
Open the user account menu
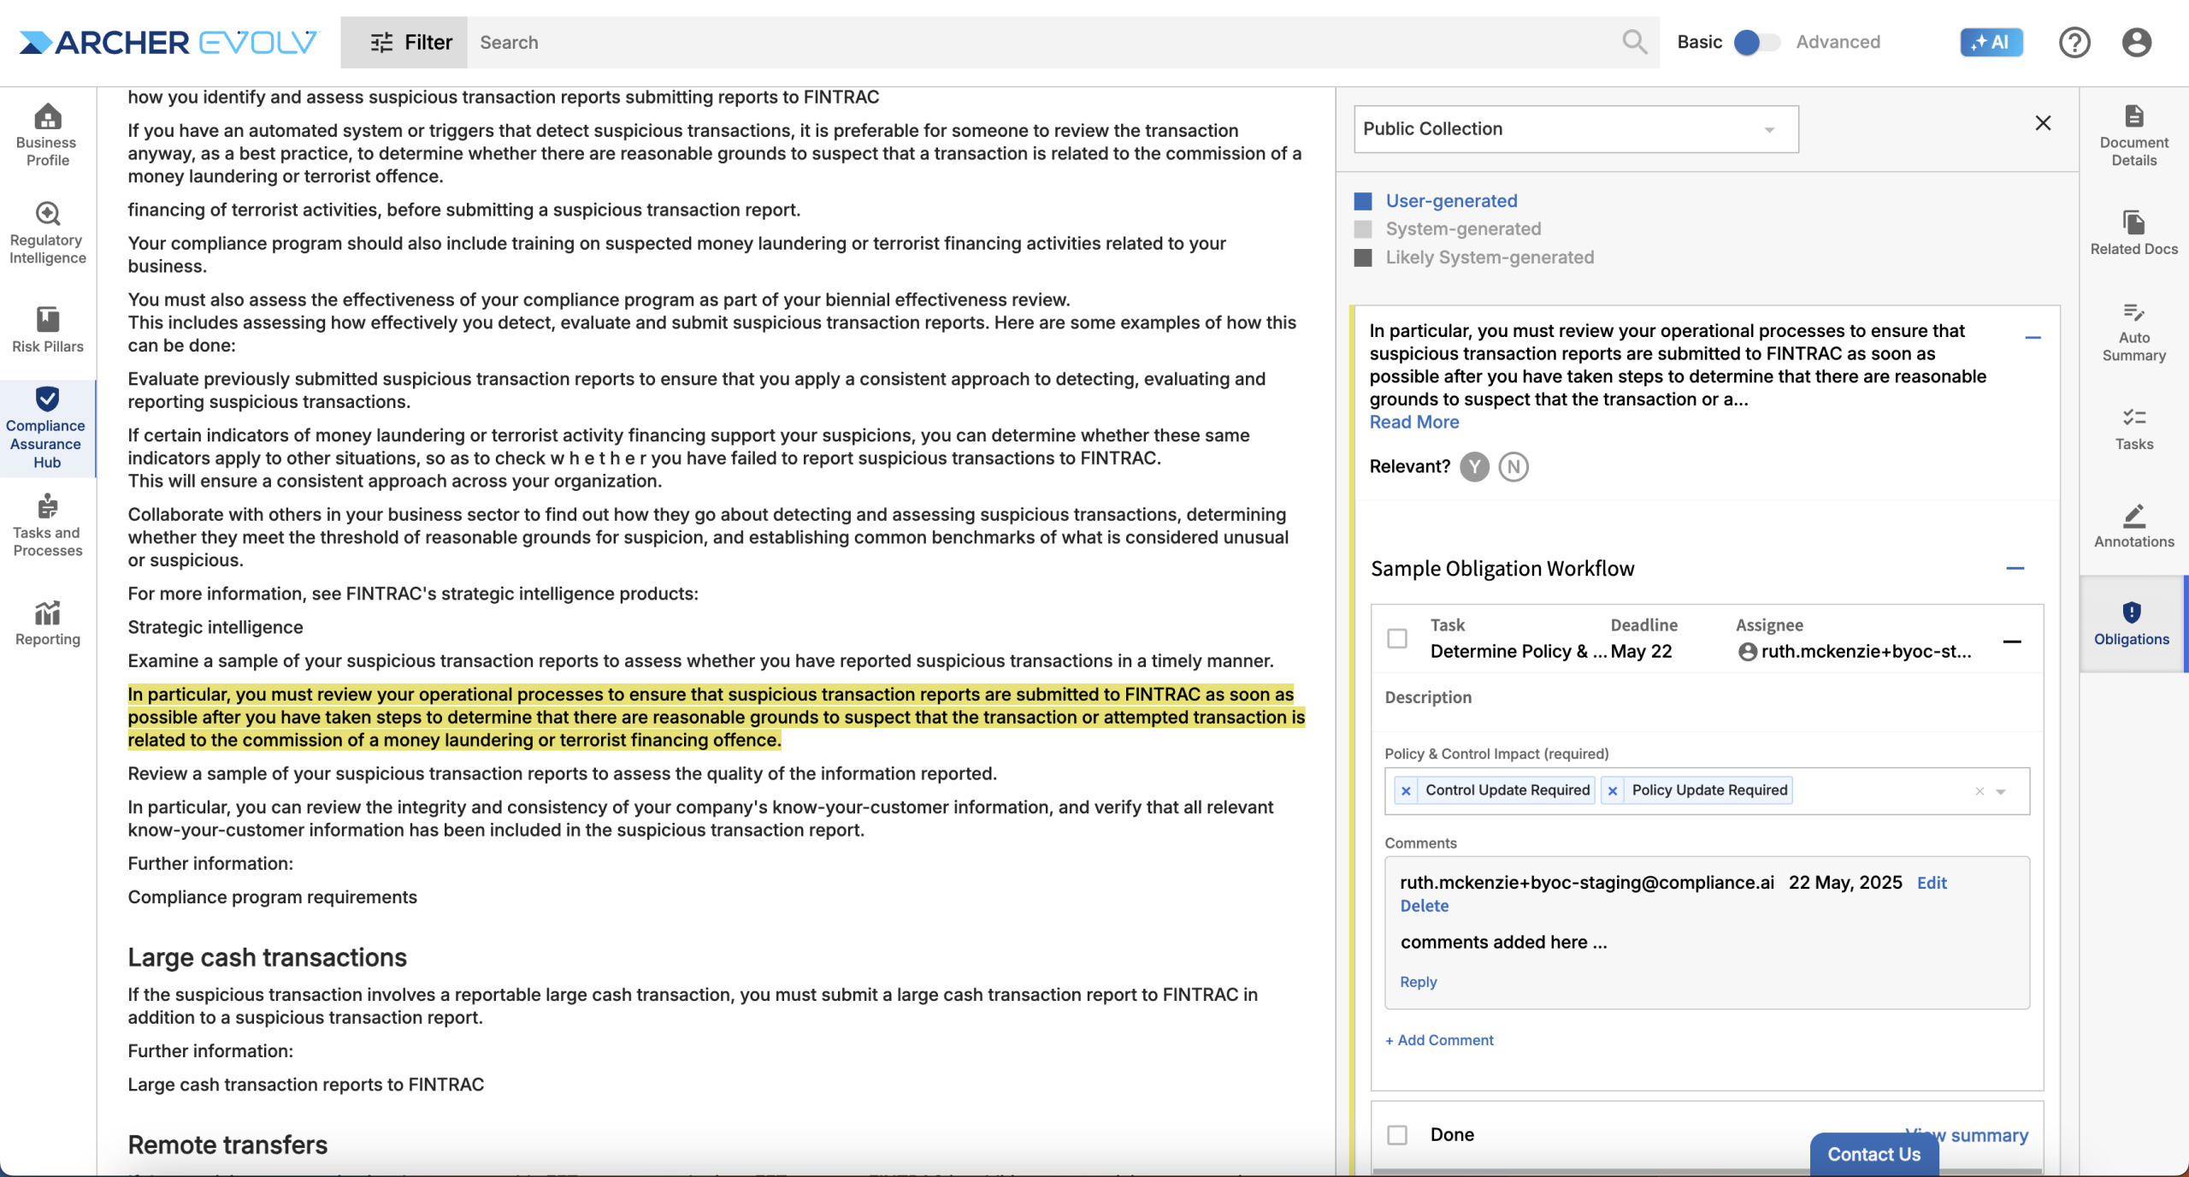coord(2136,42)
